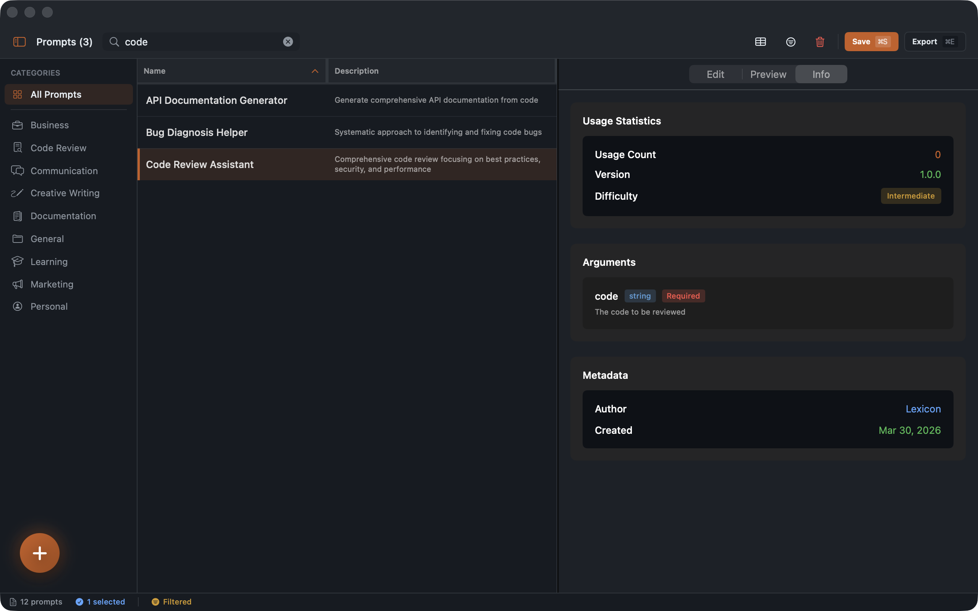Screen dimensions: 978x611
Task: Focus the search field containing code
Action: point(202,42)
